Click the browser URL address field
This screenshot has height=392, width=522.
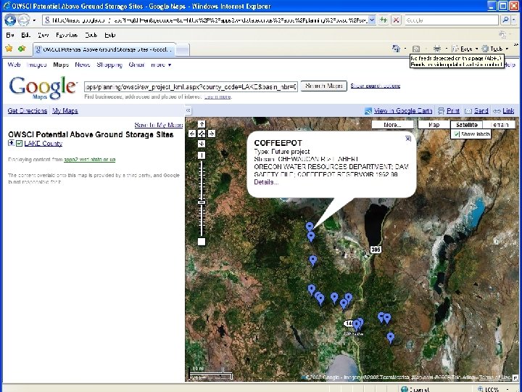[x=206, y=20]
